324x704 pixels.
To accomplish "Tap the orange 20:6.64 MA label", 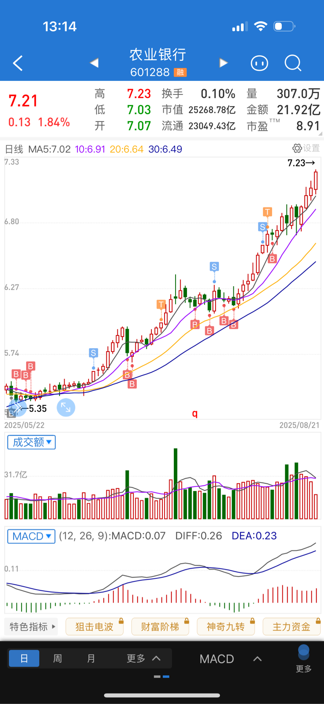I will pyautogui.click(x=127, y=149).
